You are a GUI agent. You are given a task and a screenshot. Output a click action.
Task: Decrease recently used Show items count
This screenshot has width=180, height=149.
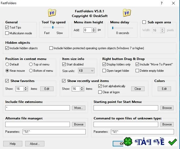point(82,90)
